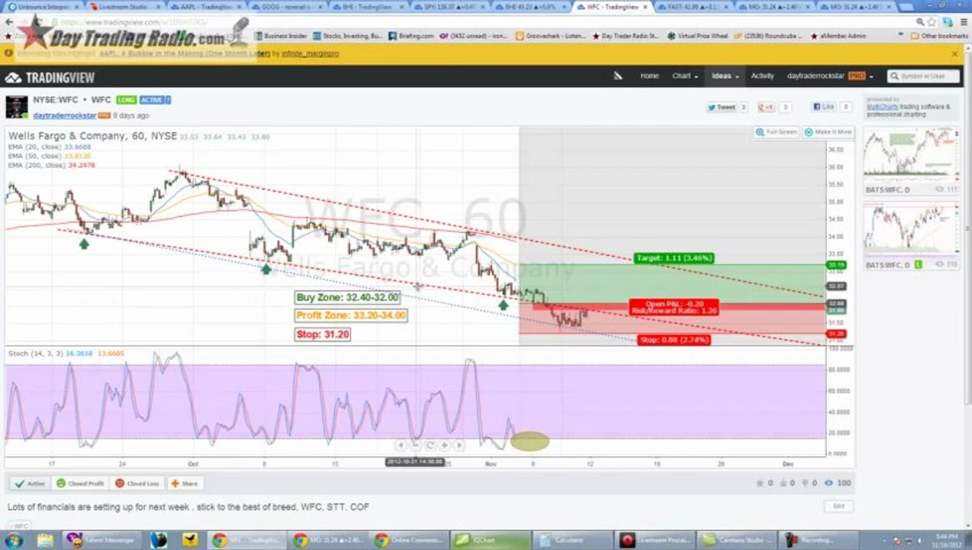Switch to the SPY browser tab
Image resolution: width=972 pixels, height=550 pixels.
click(x=451, y=6)
